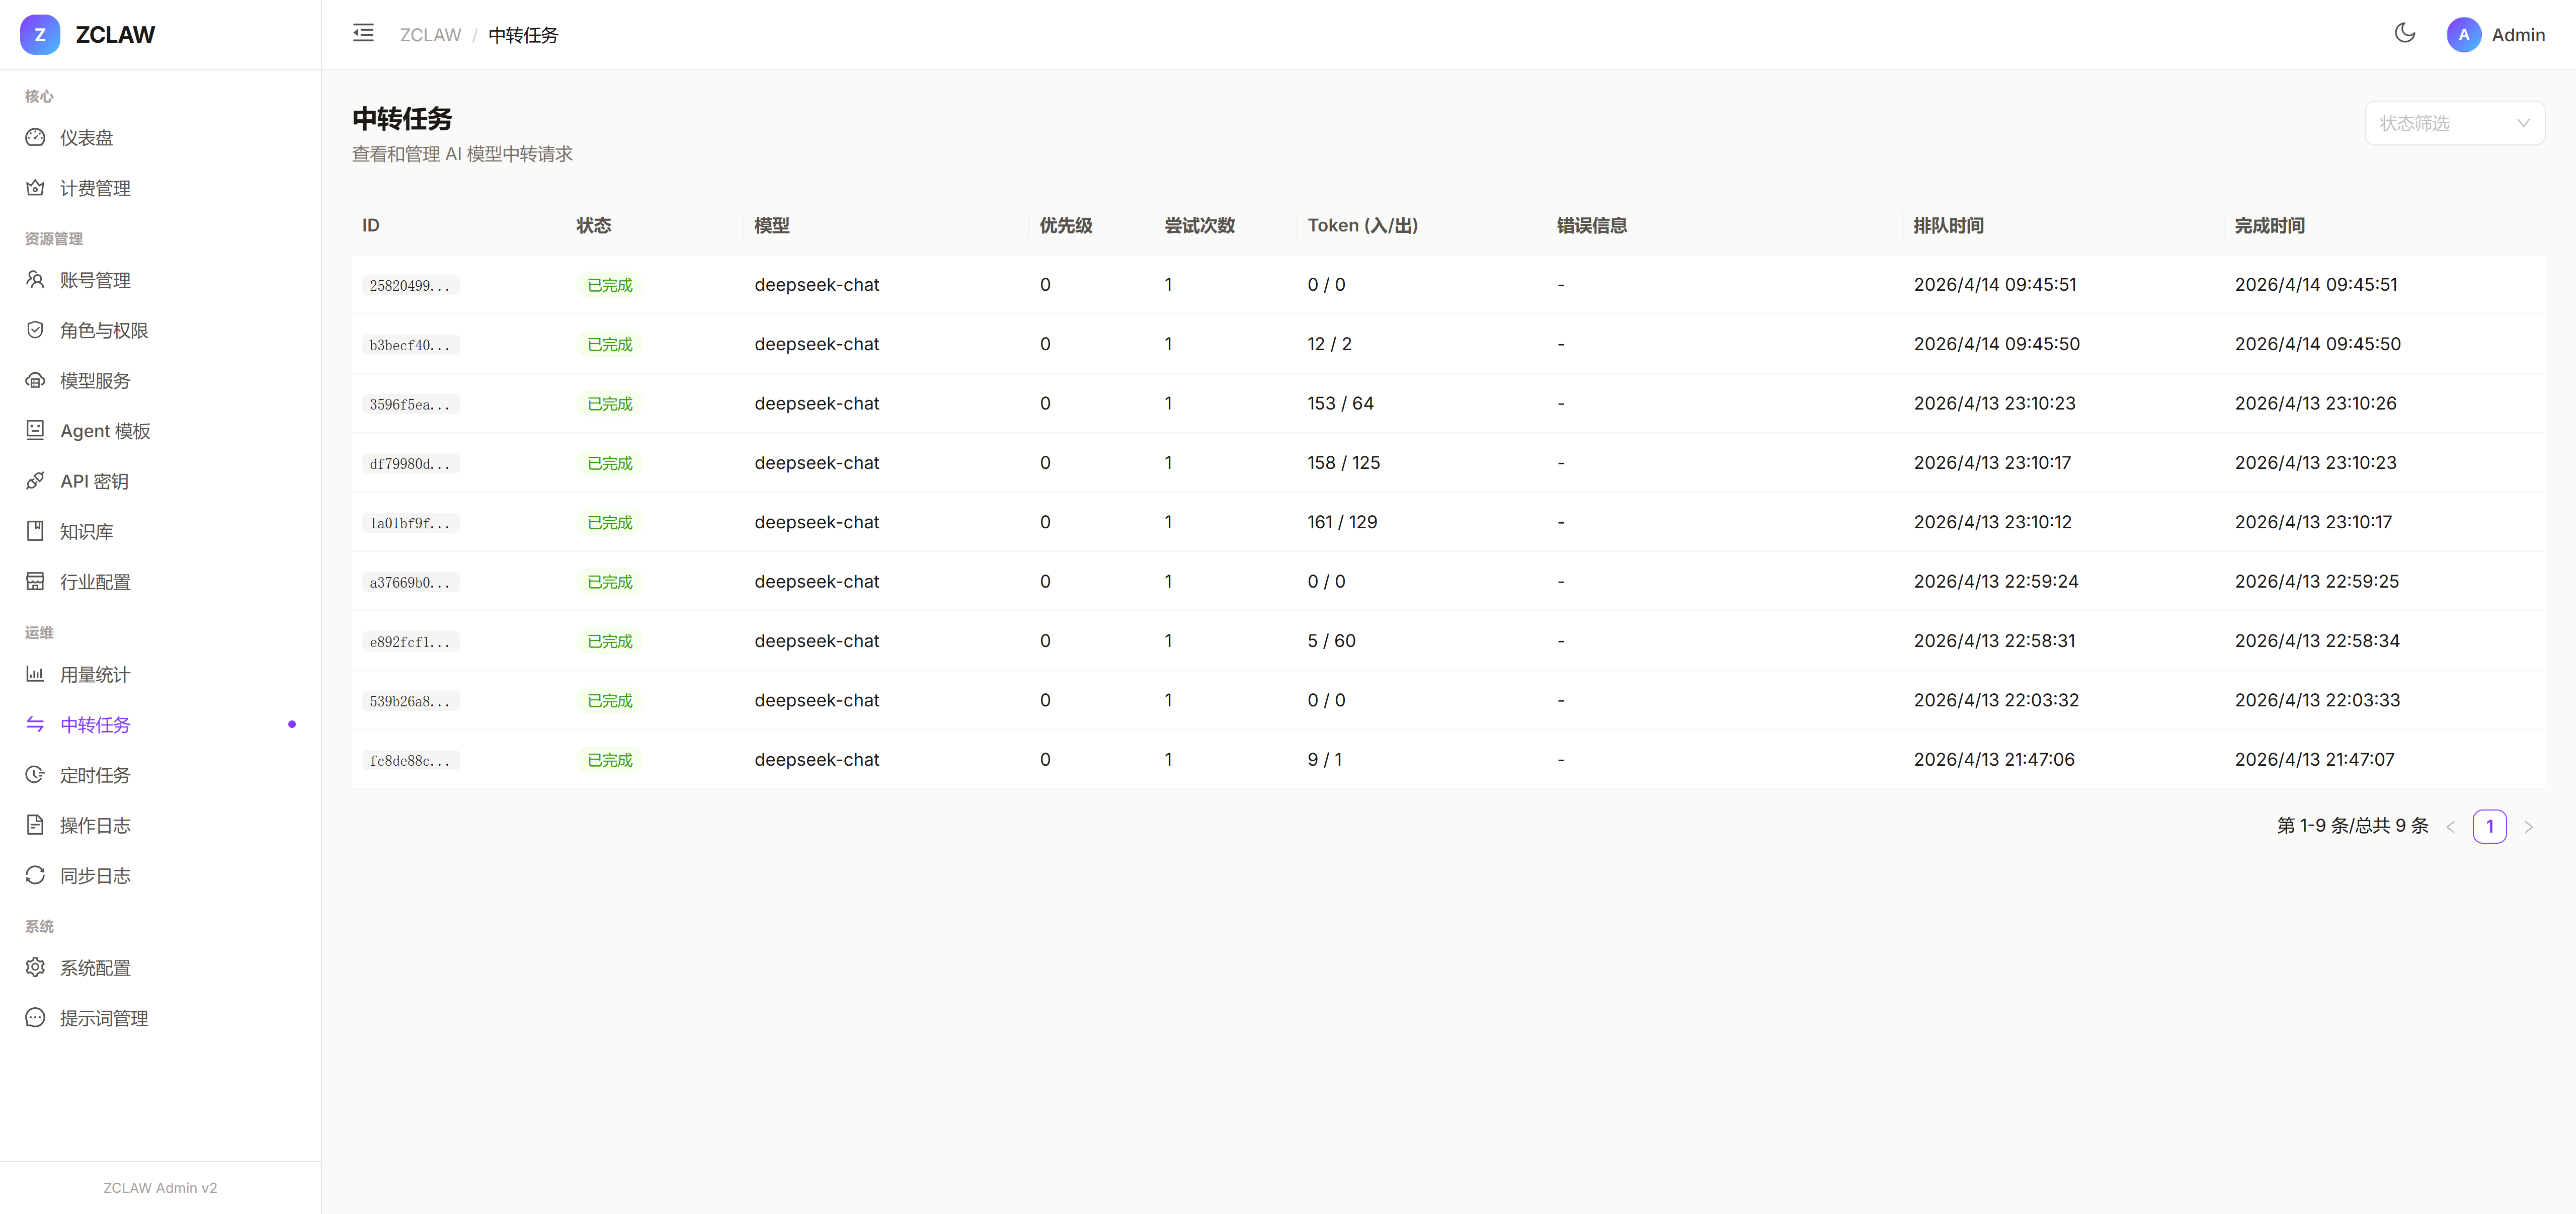Select page 1 in pagination
The image size is (2576, 1214).
2489,826
